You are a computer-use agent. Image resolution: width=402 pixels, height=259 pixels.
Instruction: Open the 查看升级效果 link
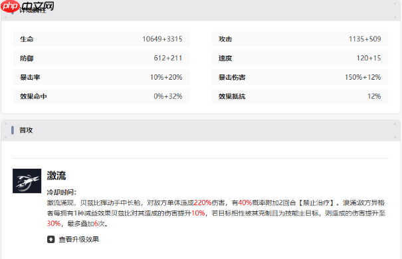click(78, 239)
